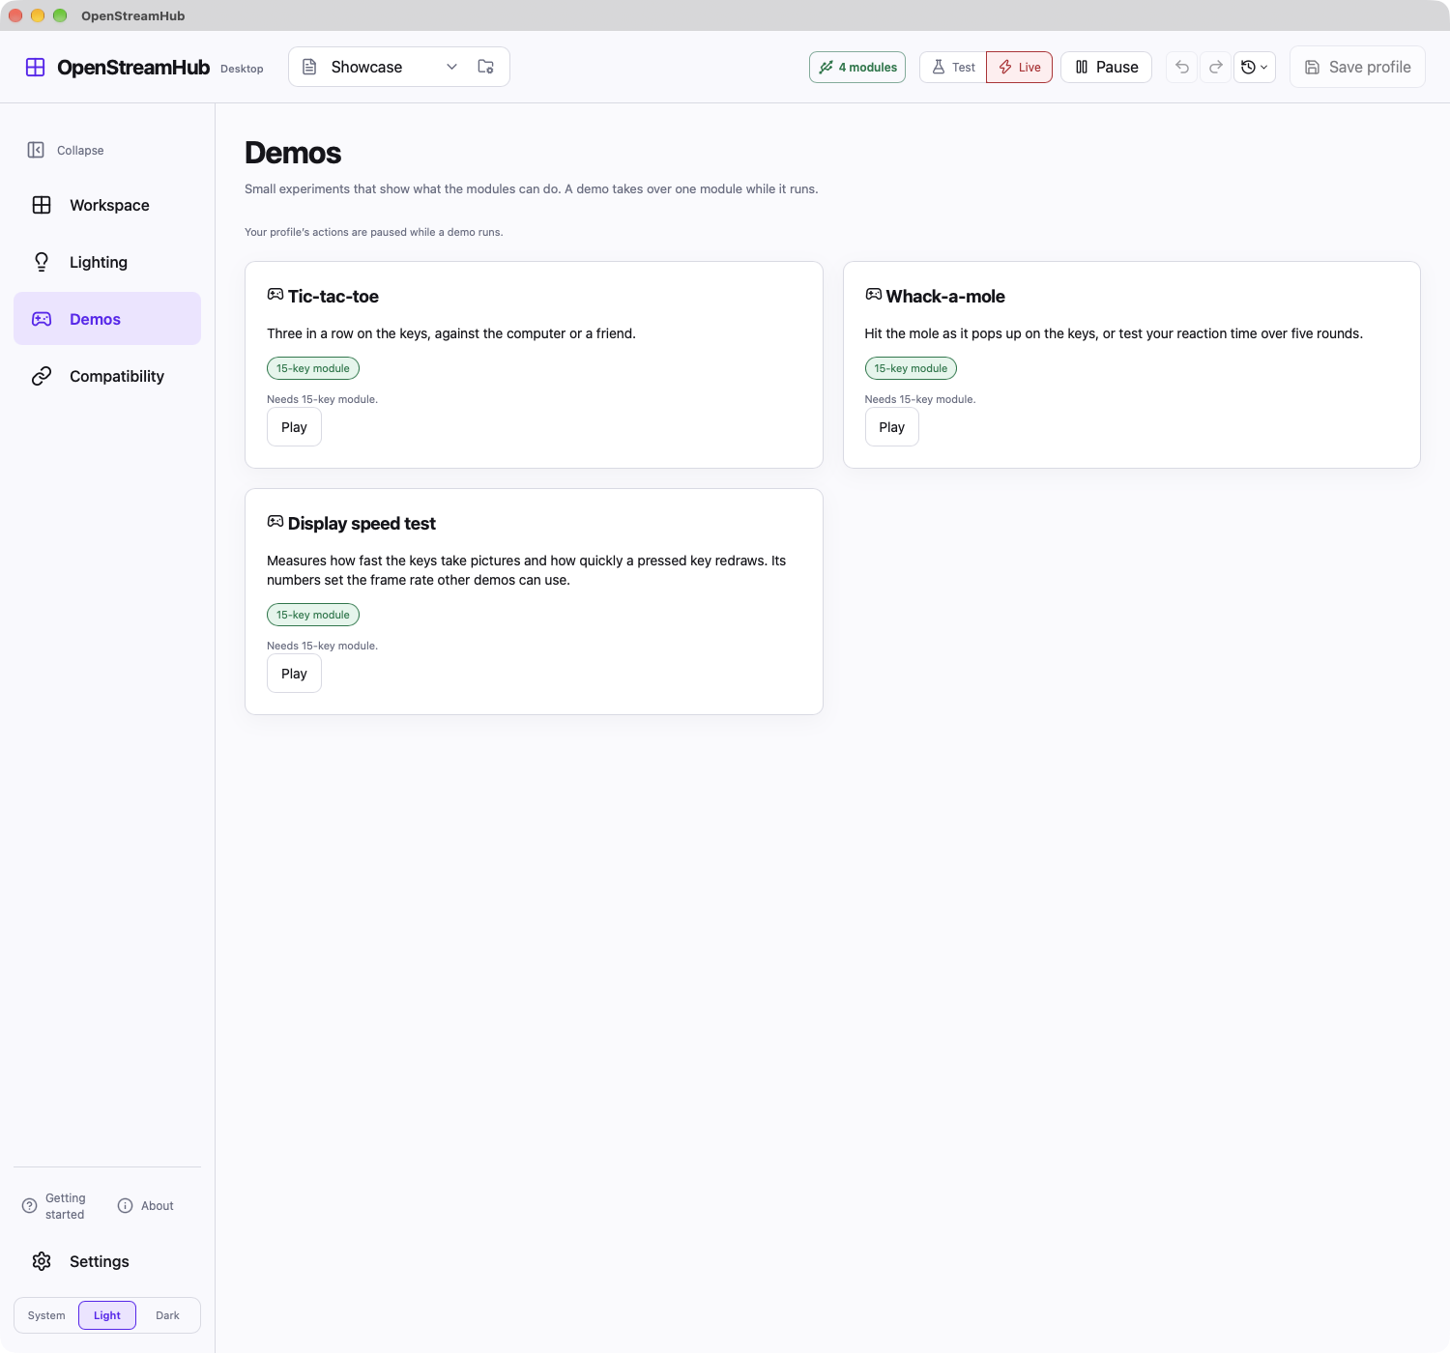Switch to Live mode
The image size is (1450, 1353).
coord(1019,67)
